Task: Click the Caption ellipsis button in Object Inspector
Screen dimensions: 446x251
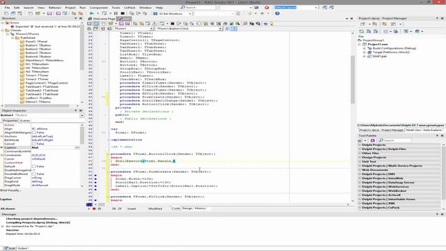Action: point(77,148)
